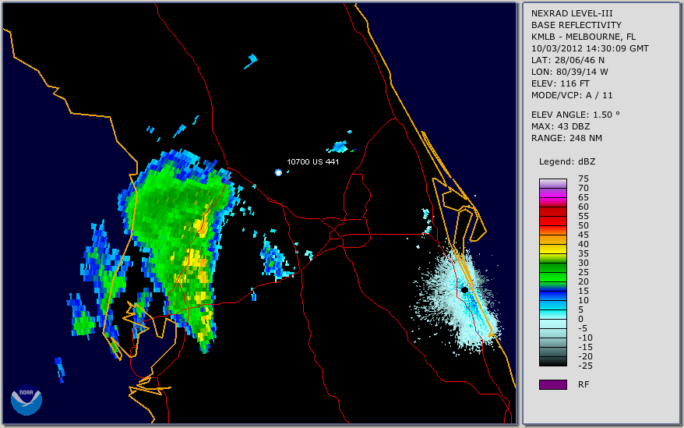Click the "-25" legend value label
Viewport: 684px width, 428px height.
pos(585,366)
